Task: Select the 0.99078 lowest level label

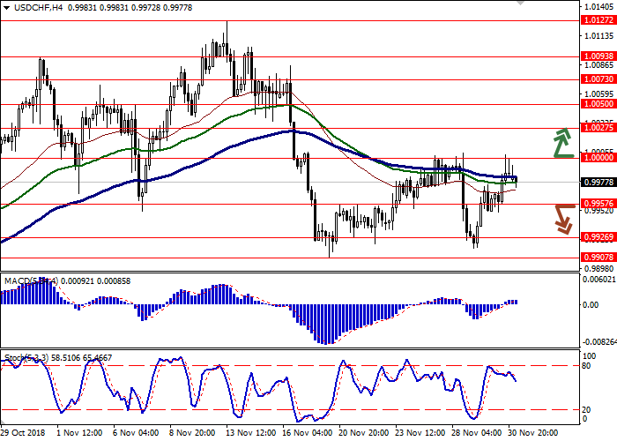Action: pyautogui.click(x=597, y=258)
